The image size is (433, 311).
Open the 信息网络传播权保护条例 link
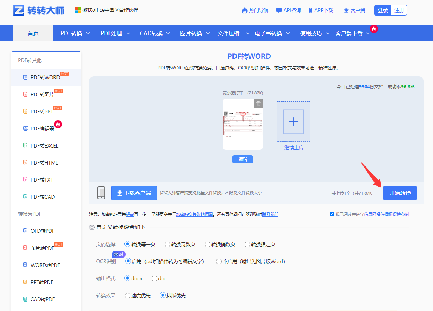coord(387,214)
